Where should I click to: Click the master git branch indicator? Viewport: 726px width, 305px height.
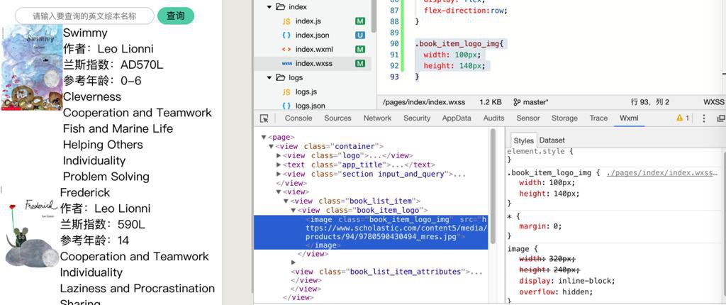tap(530, 102)
